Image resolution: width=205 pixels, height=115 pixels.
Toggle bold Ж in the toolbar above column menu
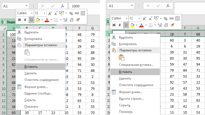click(x=19, y=20)
